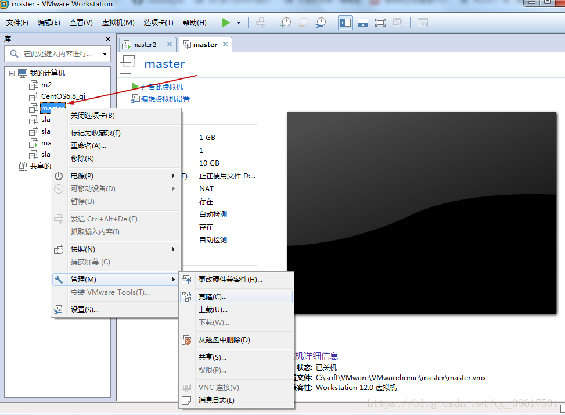
Task: Click the snapshot icon beside 快照(N)
Action: (59, 249)
